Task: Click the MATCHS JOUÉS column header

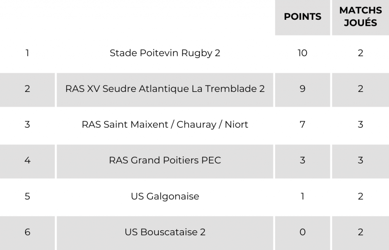Action: (x=361, y=17)
